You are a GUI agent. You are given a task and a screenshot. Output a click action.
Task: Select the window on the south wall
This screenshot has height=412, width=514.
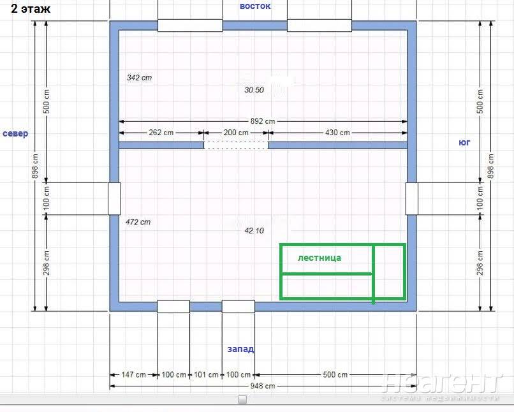411,198
